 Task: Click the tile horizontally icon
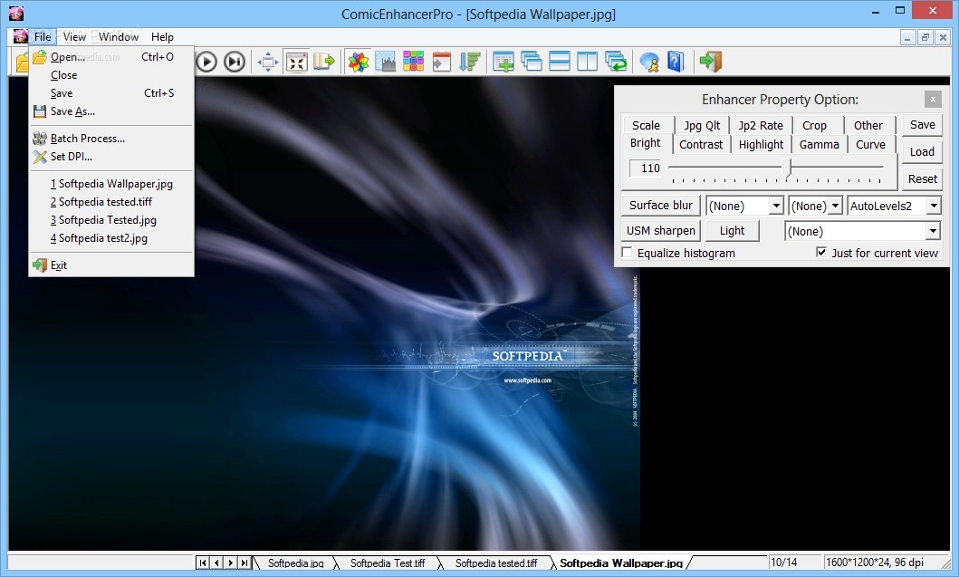point(560,62)
